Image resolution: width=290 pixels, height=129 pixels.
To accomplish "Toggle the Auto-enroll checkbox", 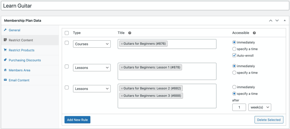I will tap(234, 56).
